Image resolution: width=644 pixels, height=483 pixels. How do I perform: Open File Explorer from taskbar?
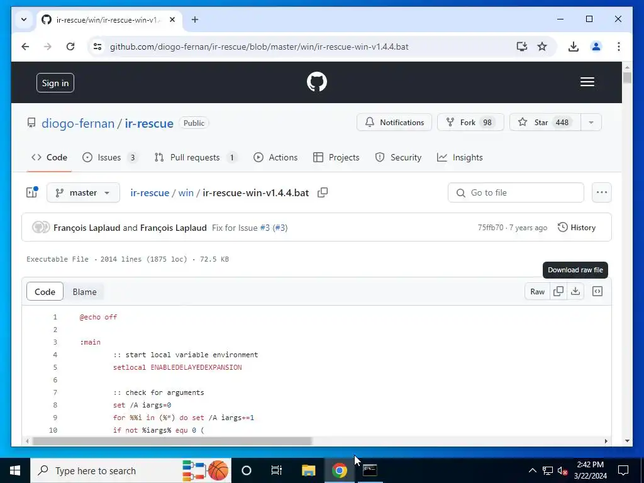[x=308, y=470]
